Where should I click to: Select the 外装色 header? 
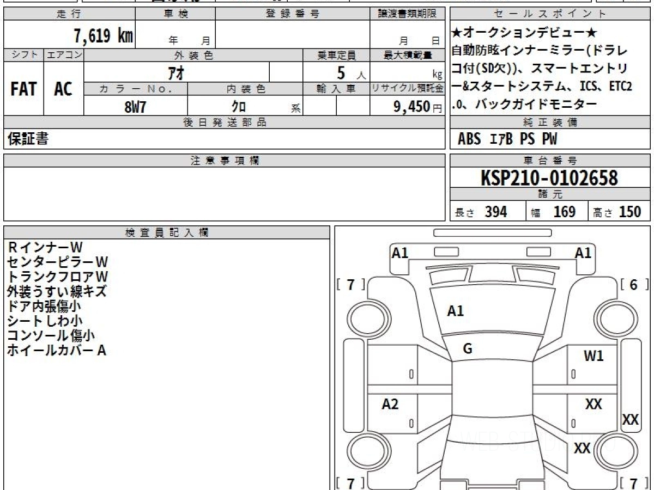pos(193,55)
